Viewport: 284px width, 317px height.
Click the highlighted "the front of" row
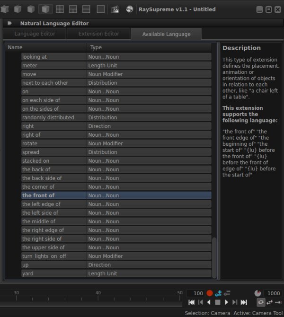tap(116, 195)
